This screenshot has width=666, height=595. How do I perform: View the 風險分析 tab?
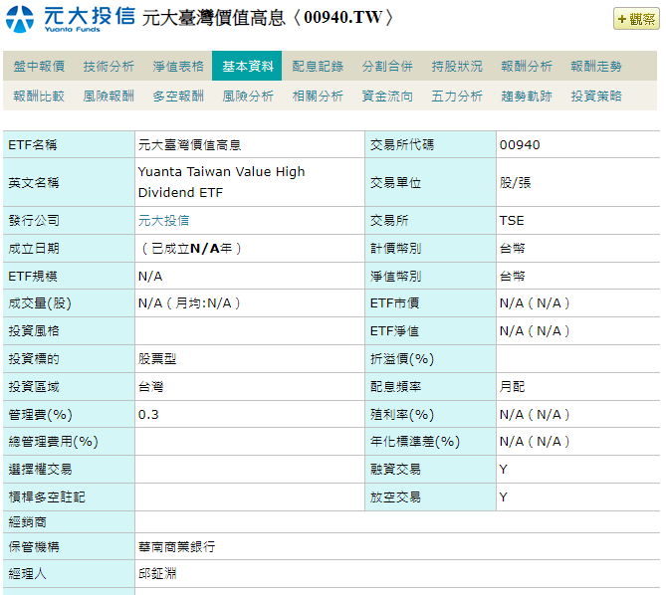pos(248,97)
